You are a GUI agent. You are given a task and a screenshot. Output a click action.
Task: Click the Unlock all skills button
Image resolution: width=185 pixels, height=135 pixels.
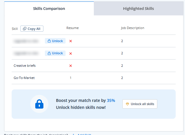[x=140, y=104]
